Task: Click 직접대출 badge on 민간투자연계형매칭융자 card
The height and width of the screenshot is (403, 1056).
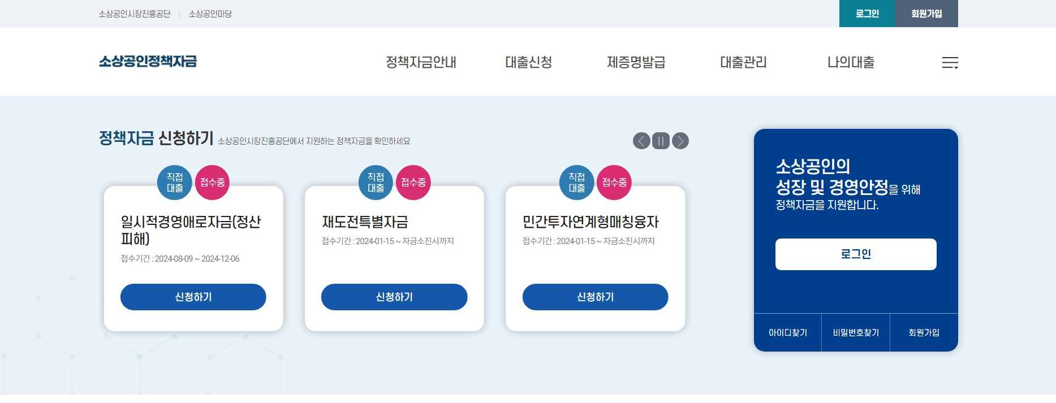Action: [x=577, y=183]
